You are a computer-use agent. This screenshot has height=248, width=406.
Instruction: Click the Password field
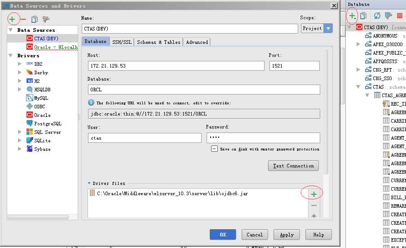pos(263,138)
